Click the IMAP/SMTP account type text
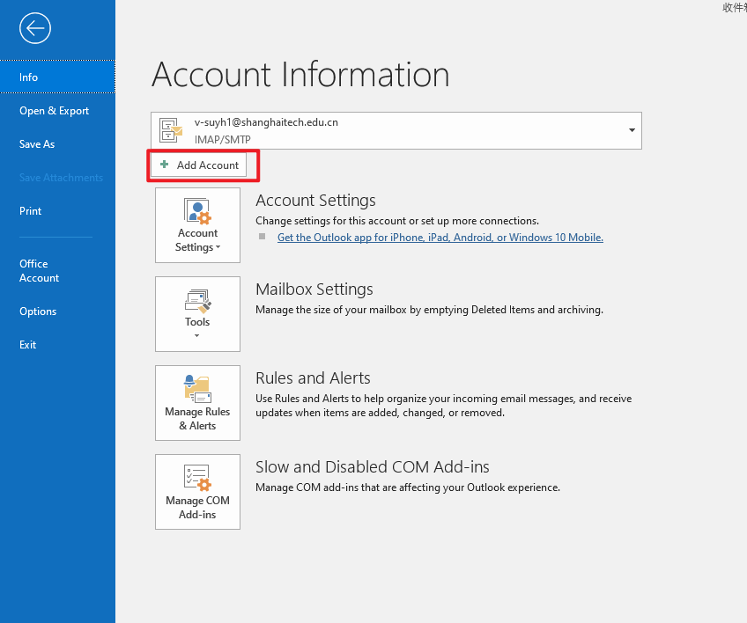This screenshot has height=623, width=747. click(x=223, y=139)
